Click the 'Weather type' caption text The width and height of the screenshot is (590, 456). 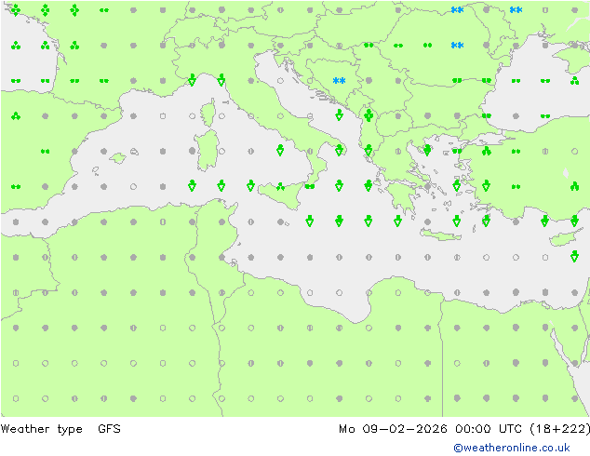pos(41,429)
